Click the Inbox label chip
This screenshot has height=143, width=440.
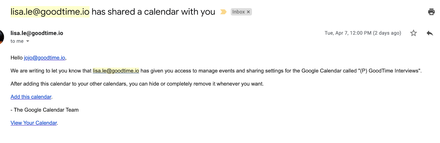pos(238,12)
